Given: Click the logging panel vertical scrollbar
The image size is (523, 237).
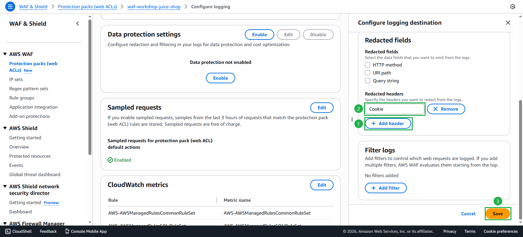Looking at the screenshot, I should point(521,160).
